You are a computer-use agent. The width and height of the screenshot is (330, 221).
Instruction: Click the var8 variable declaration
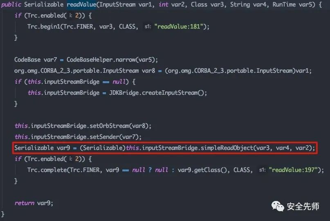[148, 71]
